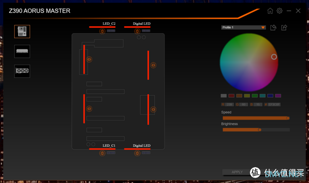Open the Profile 1 dropdown
The height and width of the screenshot is (183, 309).
(x=244, y=28)
